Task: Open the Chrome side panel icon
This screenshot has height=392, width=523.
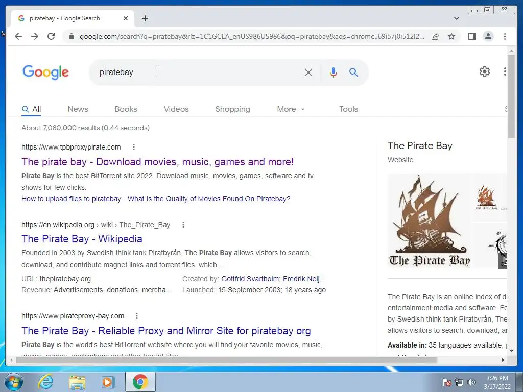Action: (471, 36)
